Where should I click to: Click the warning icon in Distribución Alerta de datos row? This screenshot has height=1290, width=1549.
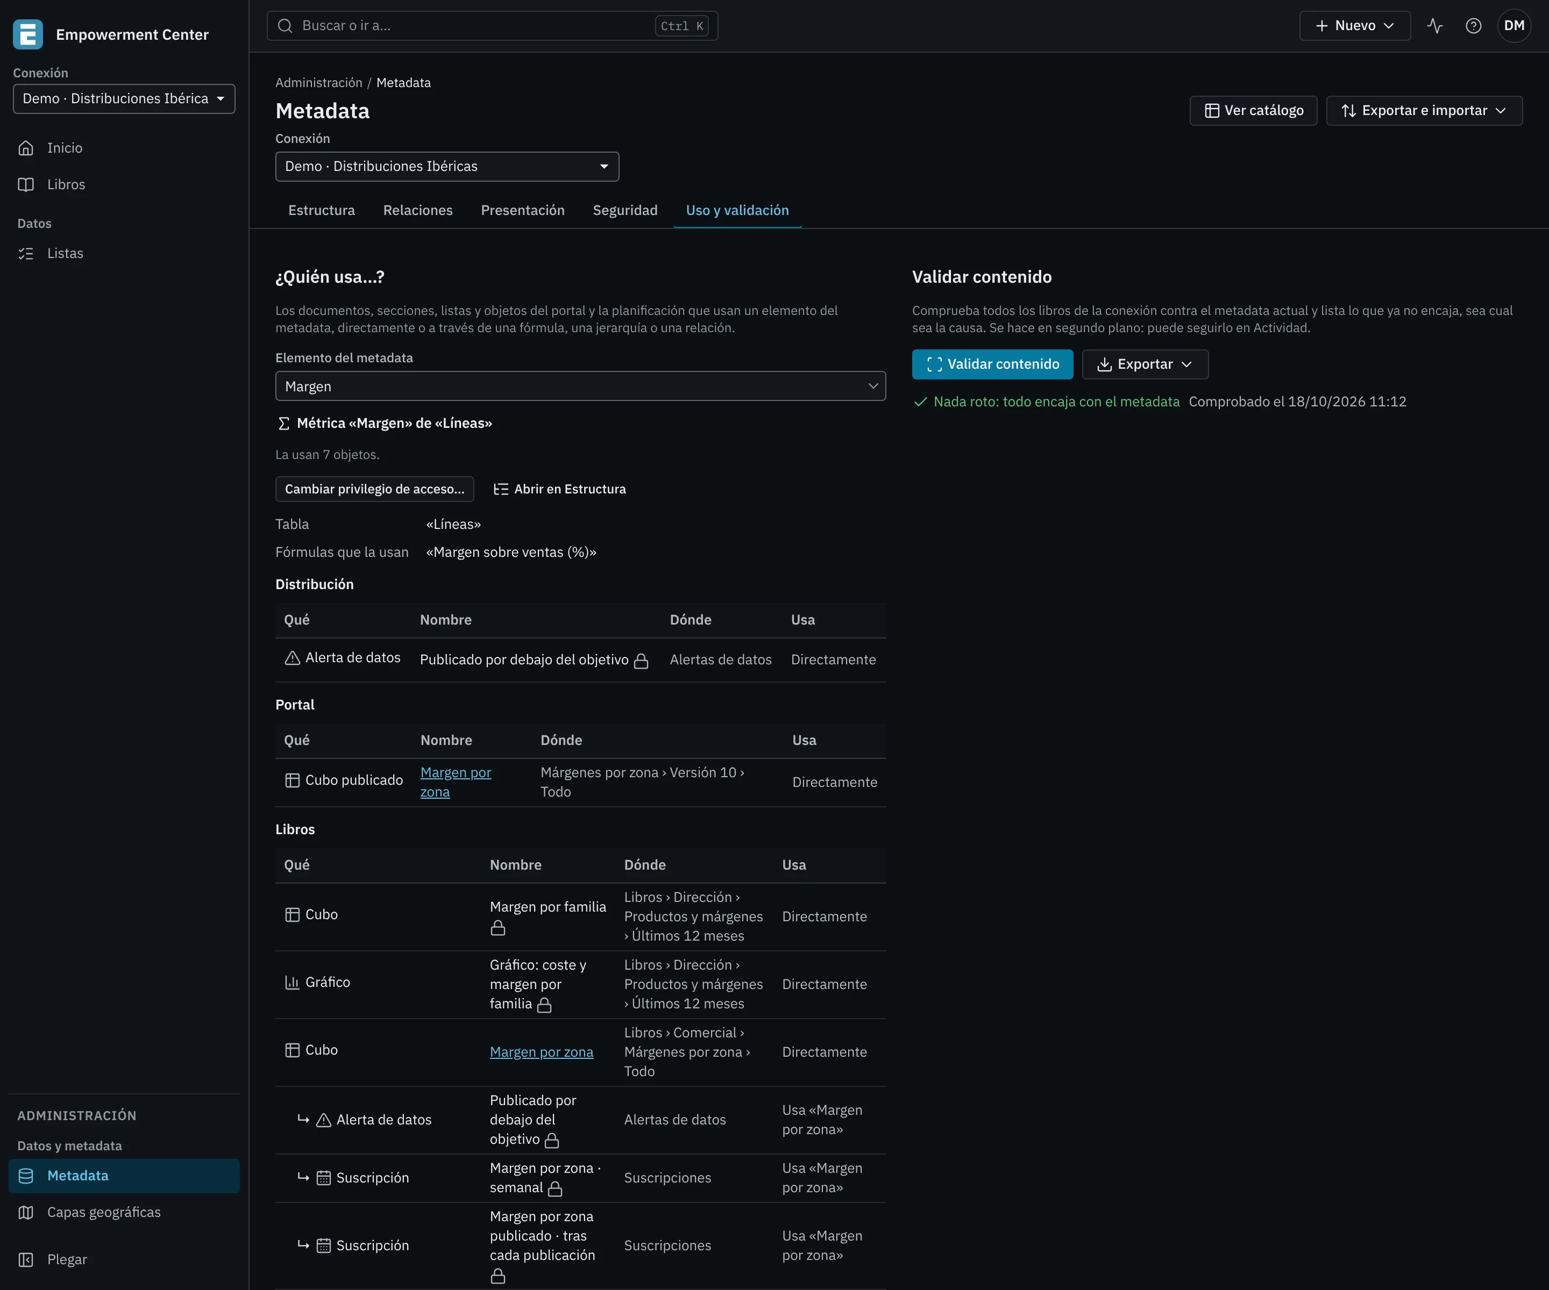point(292,657)
